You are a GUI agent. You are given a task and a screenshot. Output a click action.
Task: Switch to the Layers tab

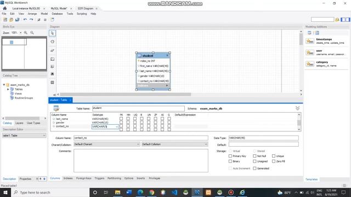(19, 123)
